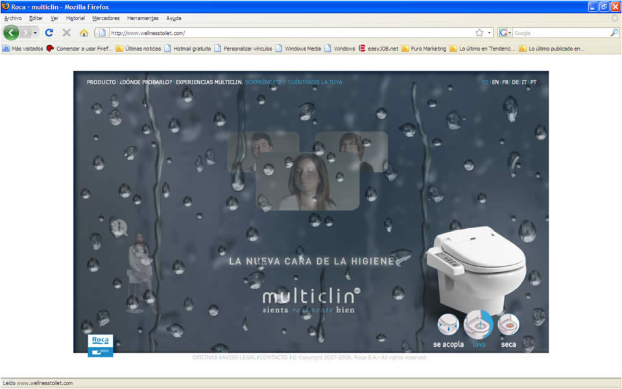Open the easyJOB.net bookmark
The width and height of the screenshot is (622, 389).
378,49
